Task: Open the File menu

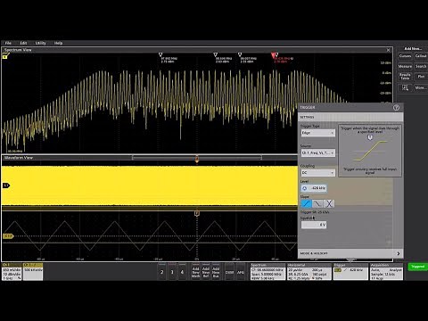Action: click(x=8, y=43)
